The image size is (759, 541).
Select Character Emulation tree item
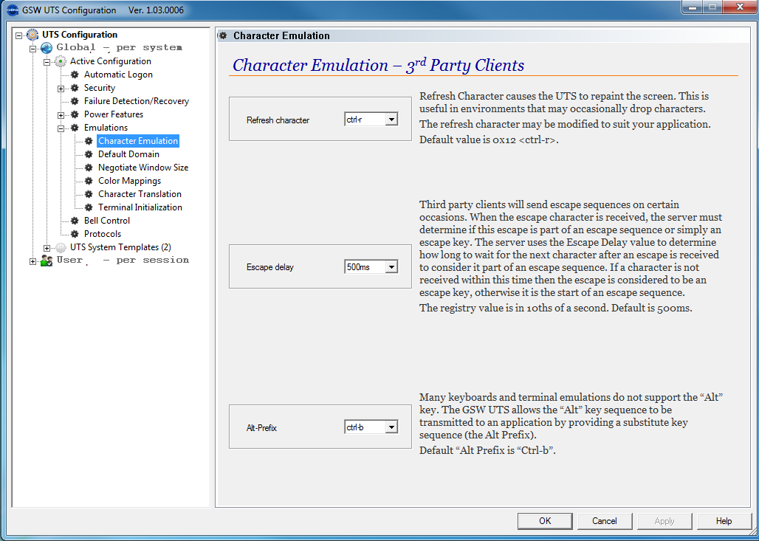coord(138,141)
